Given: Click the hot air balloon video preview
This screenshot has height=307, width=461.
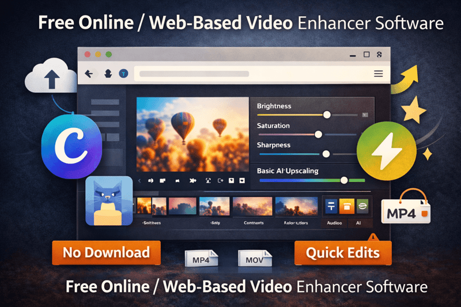Looking at the screenshot, I should coord(192,134).
